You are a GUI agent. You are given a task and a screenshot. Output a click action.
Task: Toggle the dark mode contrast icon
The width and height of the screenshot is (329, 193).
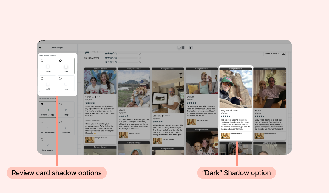pos(191,47)
